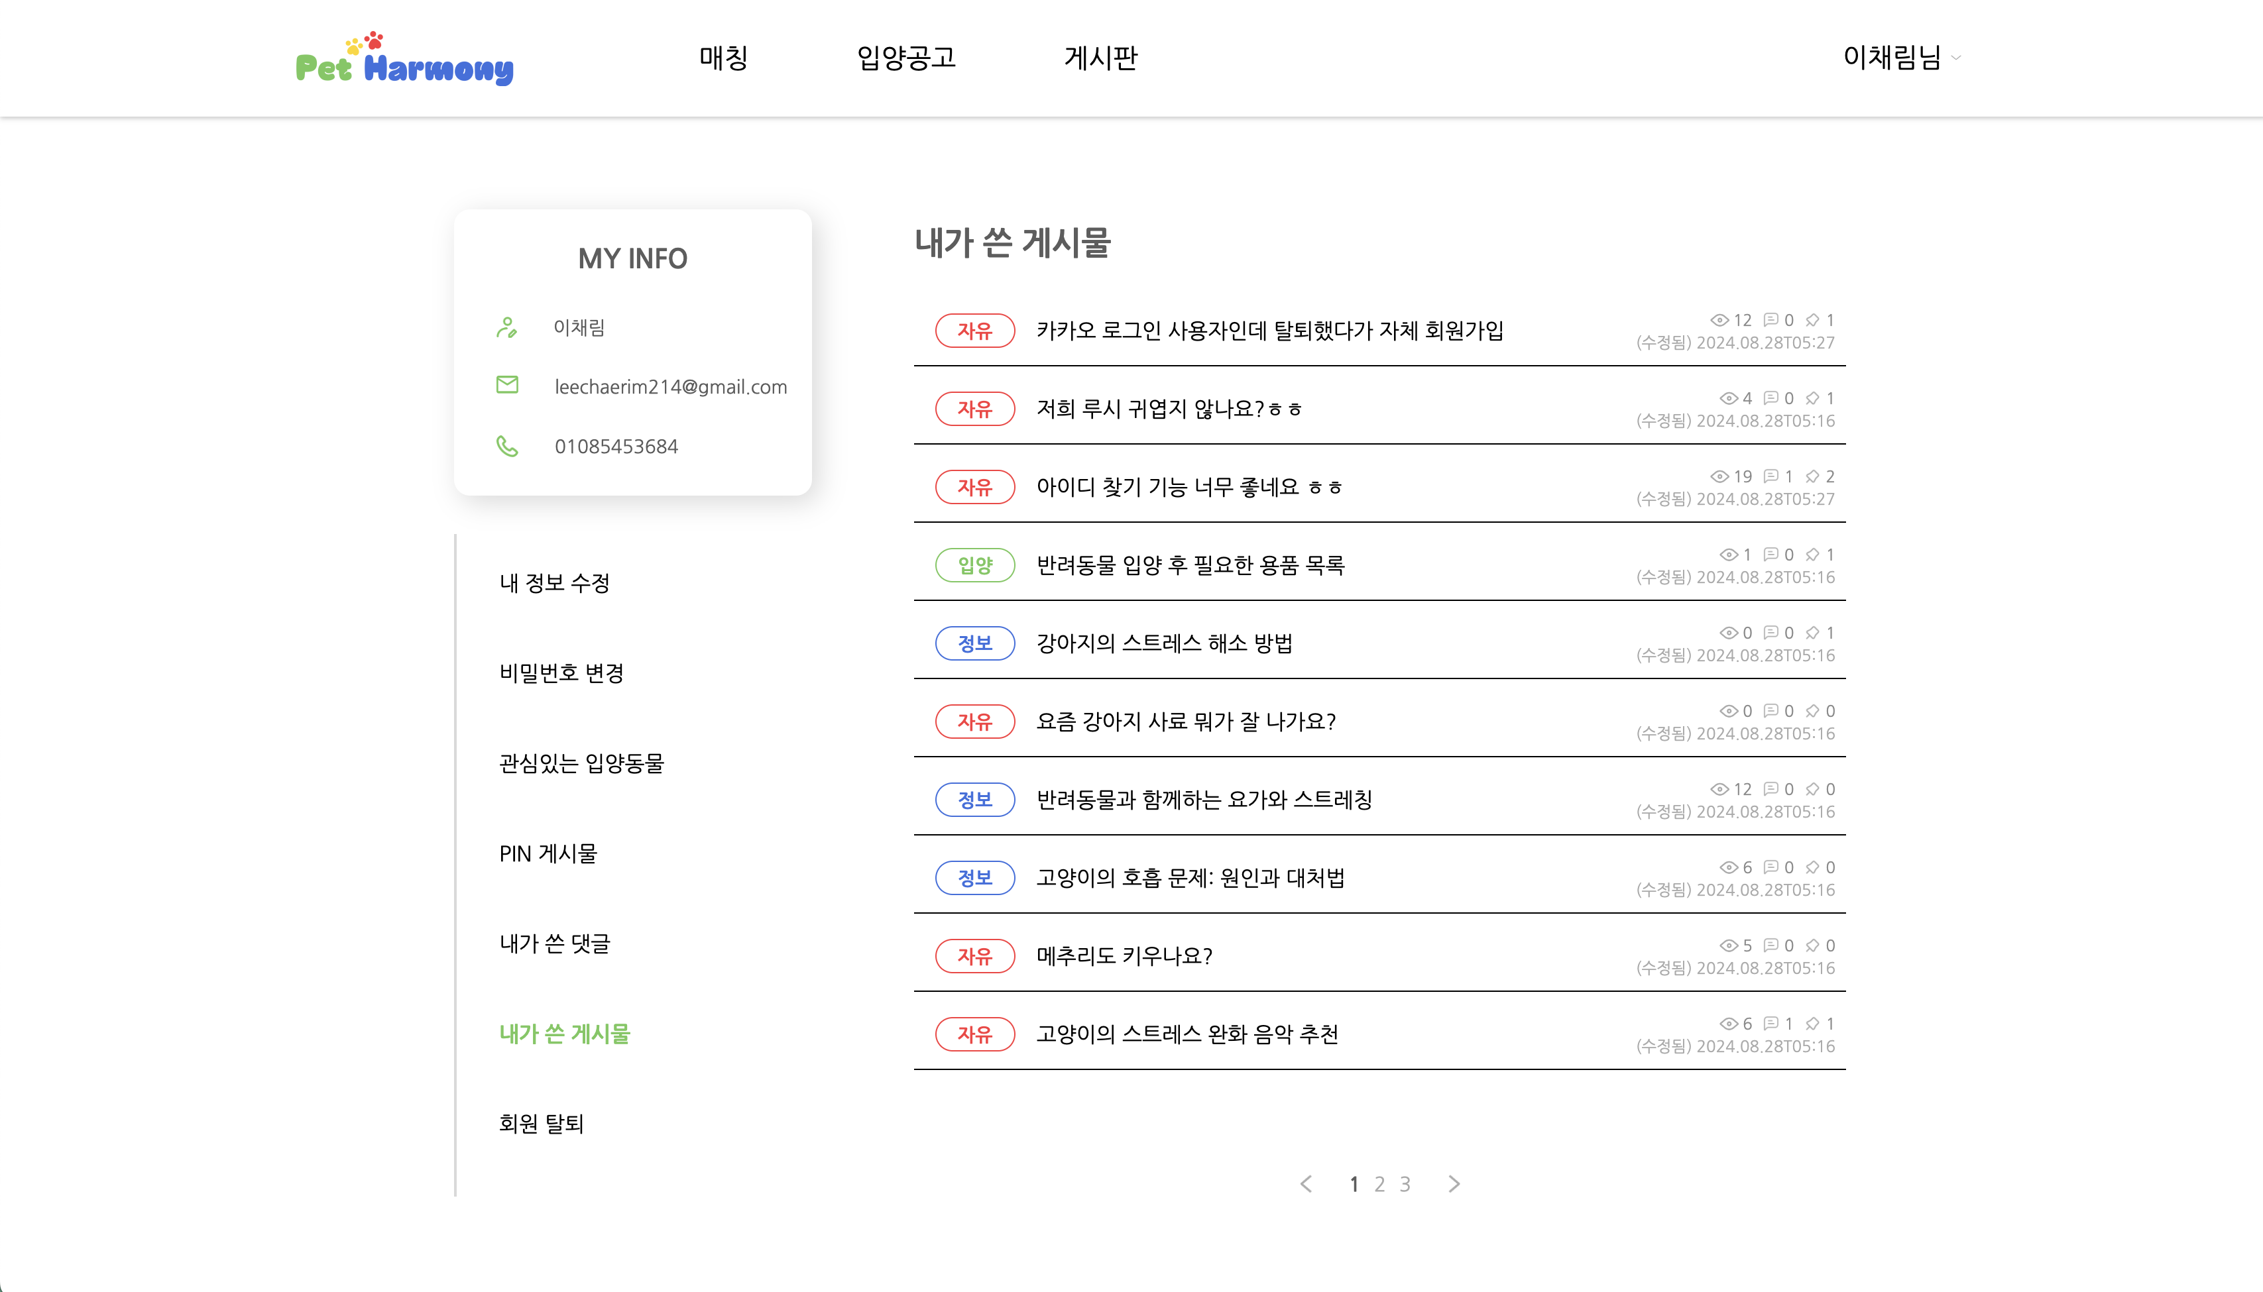
Task: Click comment icon on 아이디 찾기 post
Action: pyautogui.click(x=1771, y=476)
